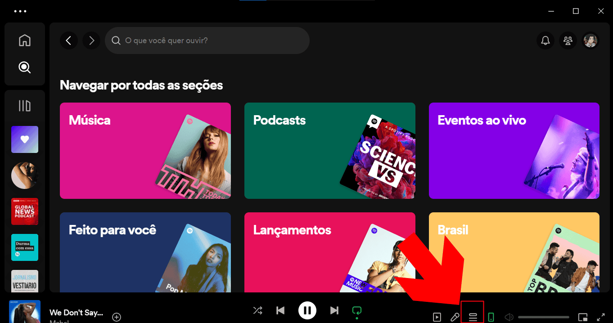Open the Durma com essa podcast thumbnail
Screen dimensions: 613x323
click(25, 247)
